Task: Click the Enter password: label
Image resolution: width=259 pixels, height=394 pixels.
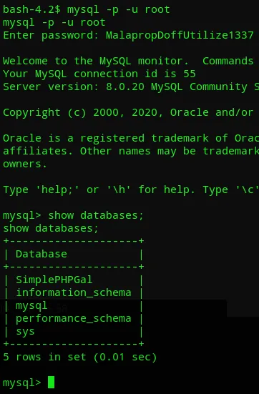Action: pyautogui.click(x=51, y=35)
